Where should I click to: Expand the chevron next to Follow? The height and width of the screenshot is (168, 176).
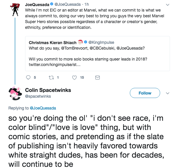point(167,93)
